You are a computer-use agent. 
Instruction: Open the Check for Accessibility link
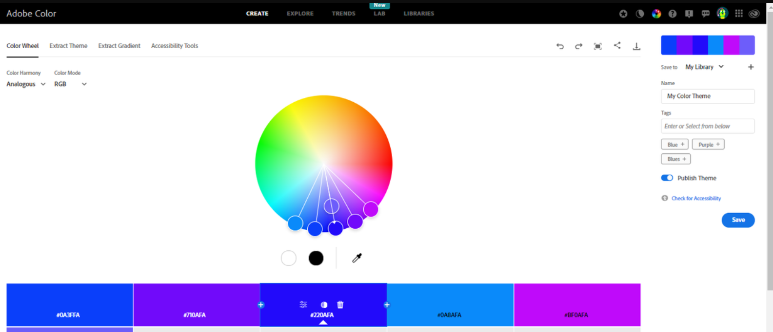pyautogui.click(x=696, y=198)
